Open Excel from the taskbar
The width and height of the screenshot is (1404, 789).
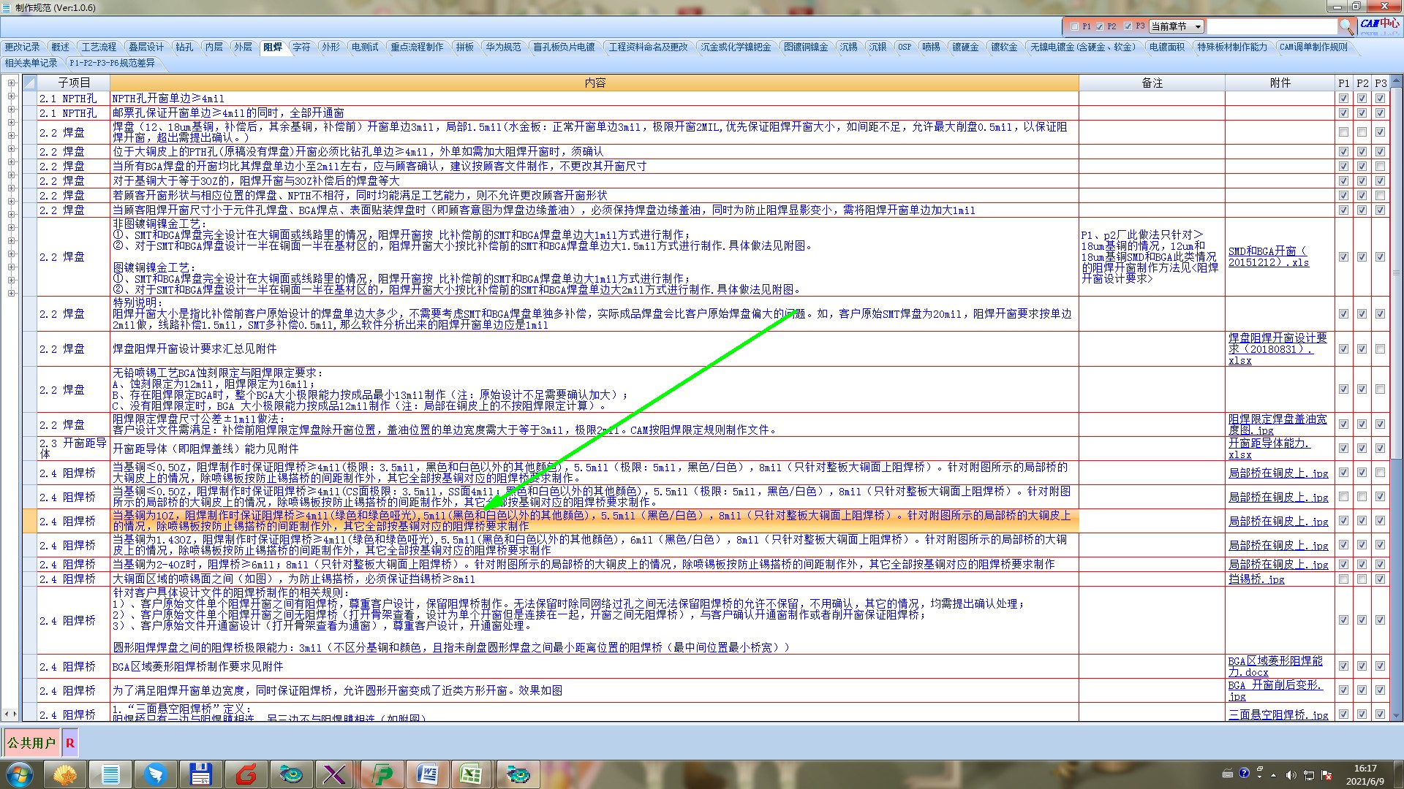tap(469, 774)
